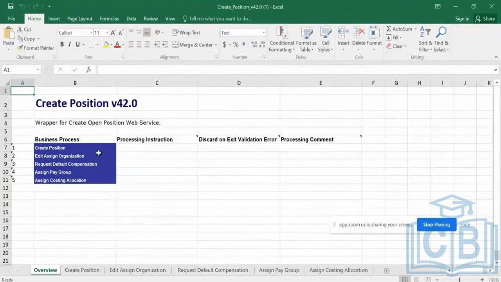This screenshot has height=282, width=501.
Task: Apply center horizontal alignment
Action: tap(139, 45)
